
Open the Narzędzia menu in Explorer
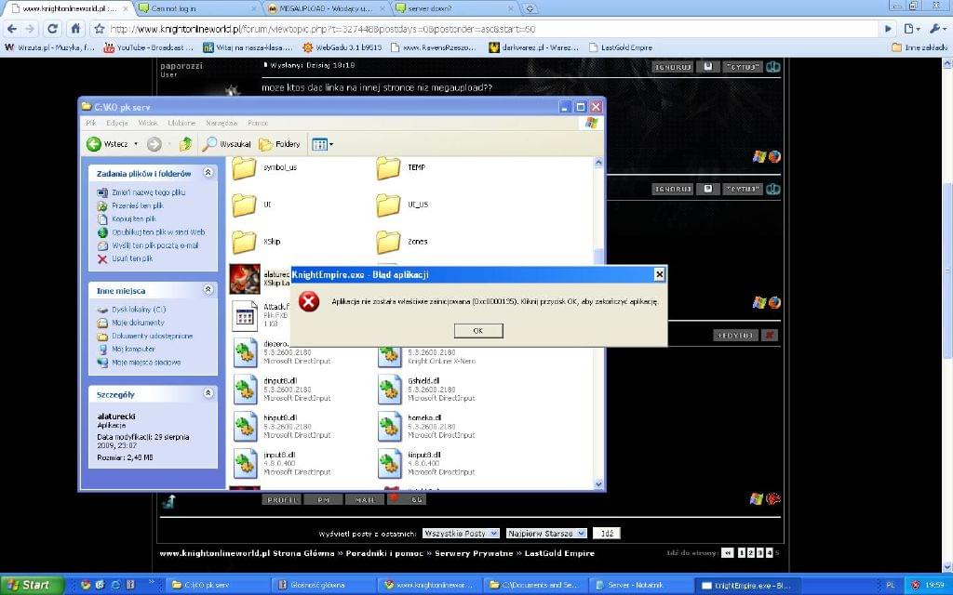coord(221,123)
